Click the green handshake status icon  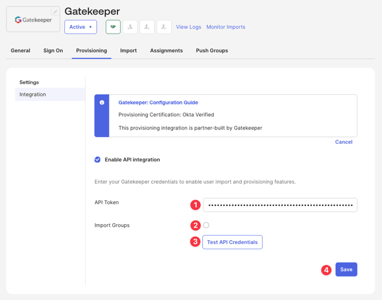(x=113, y=27)
